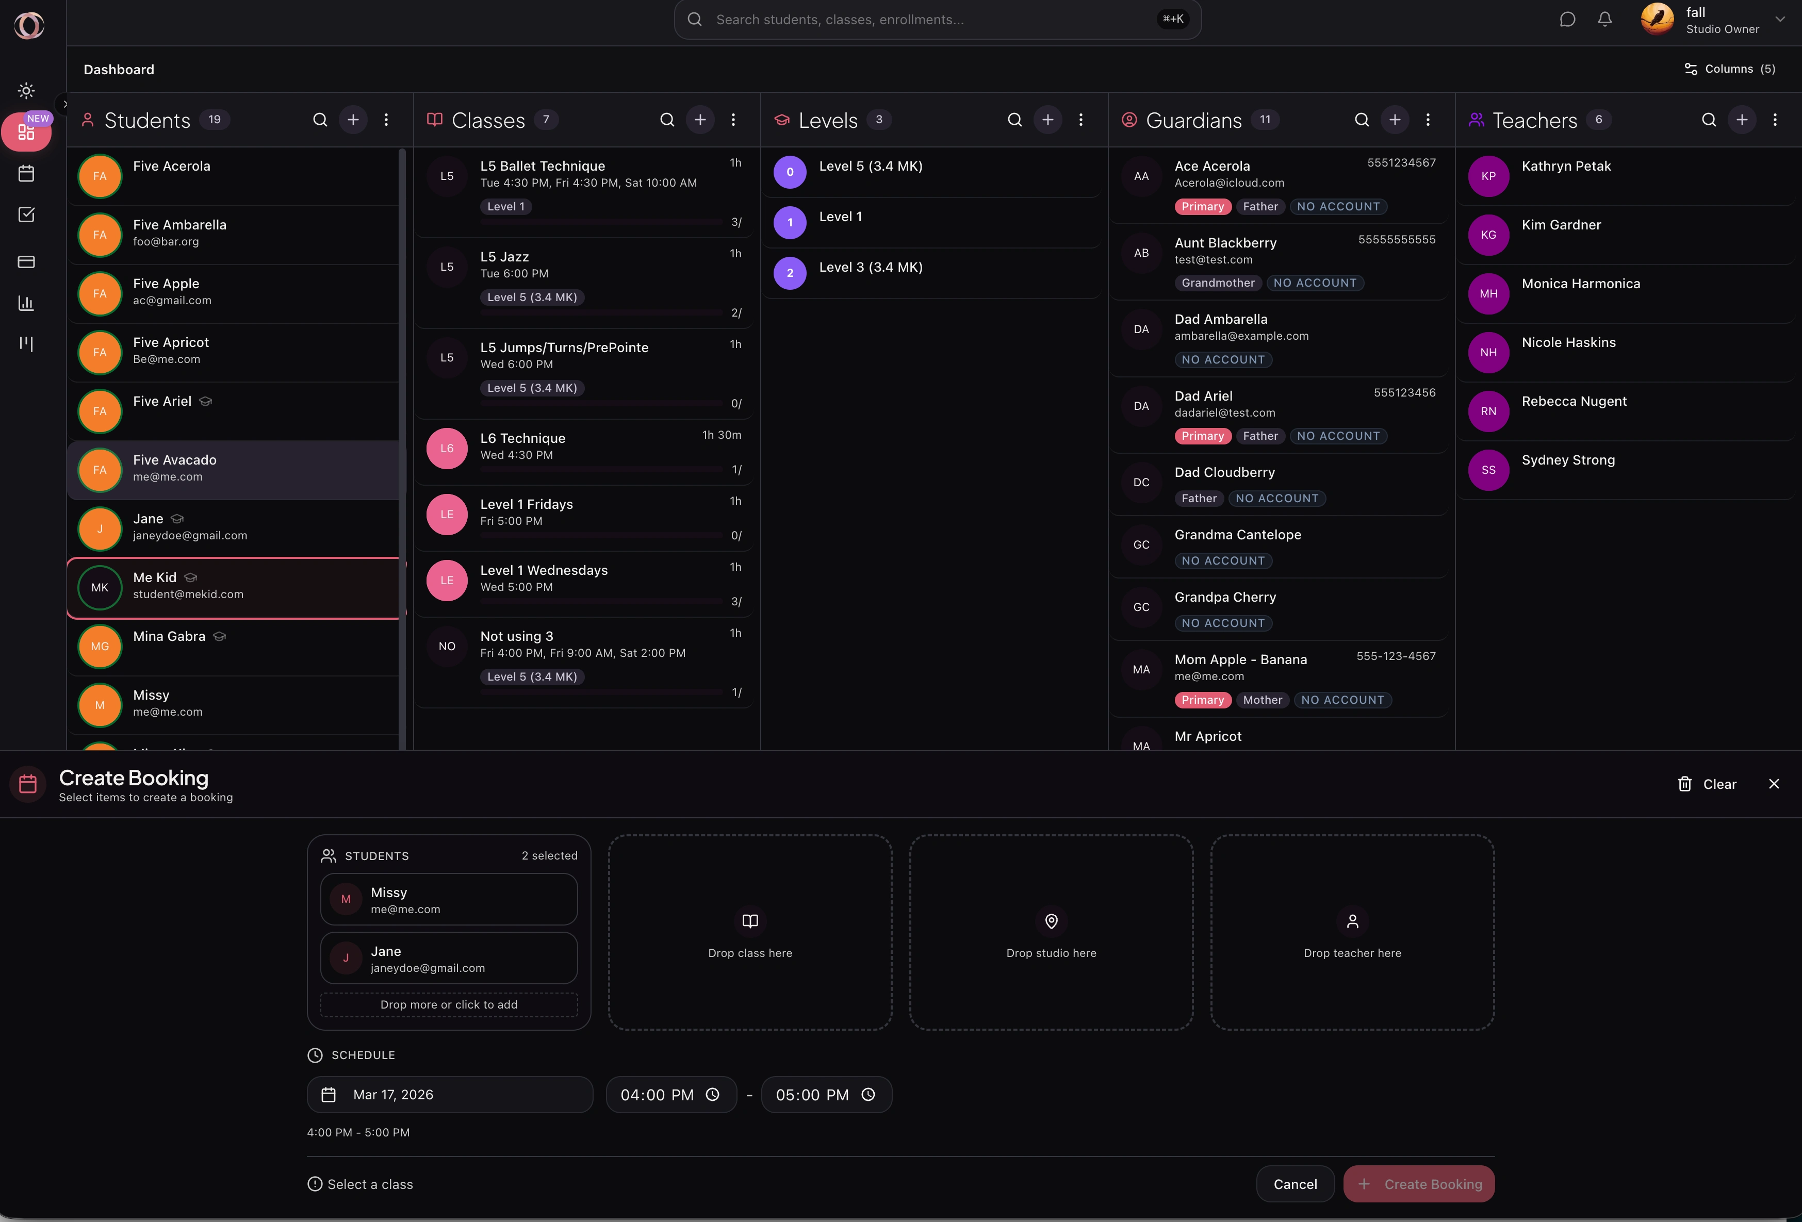Open the calendar sidebar icon
The width and height of the screenshot is (1802, 1222).
26,174
